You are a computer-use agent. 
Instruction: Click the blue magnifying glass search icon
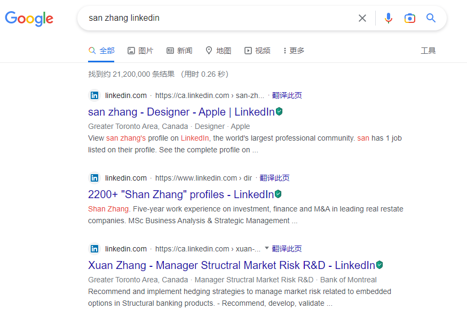tap(431, 18)
